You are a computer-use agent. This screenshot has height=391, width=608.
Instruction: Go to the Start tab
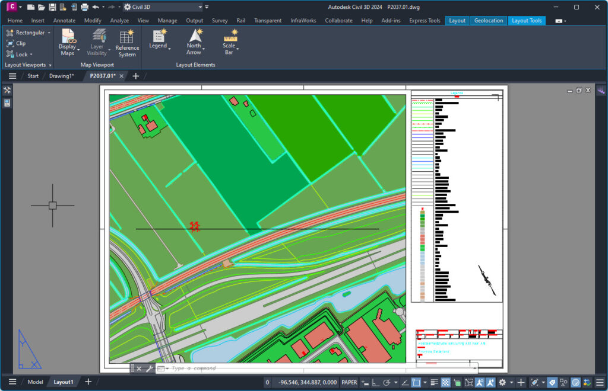[33, 76]
